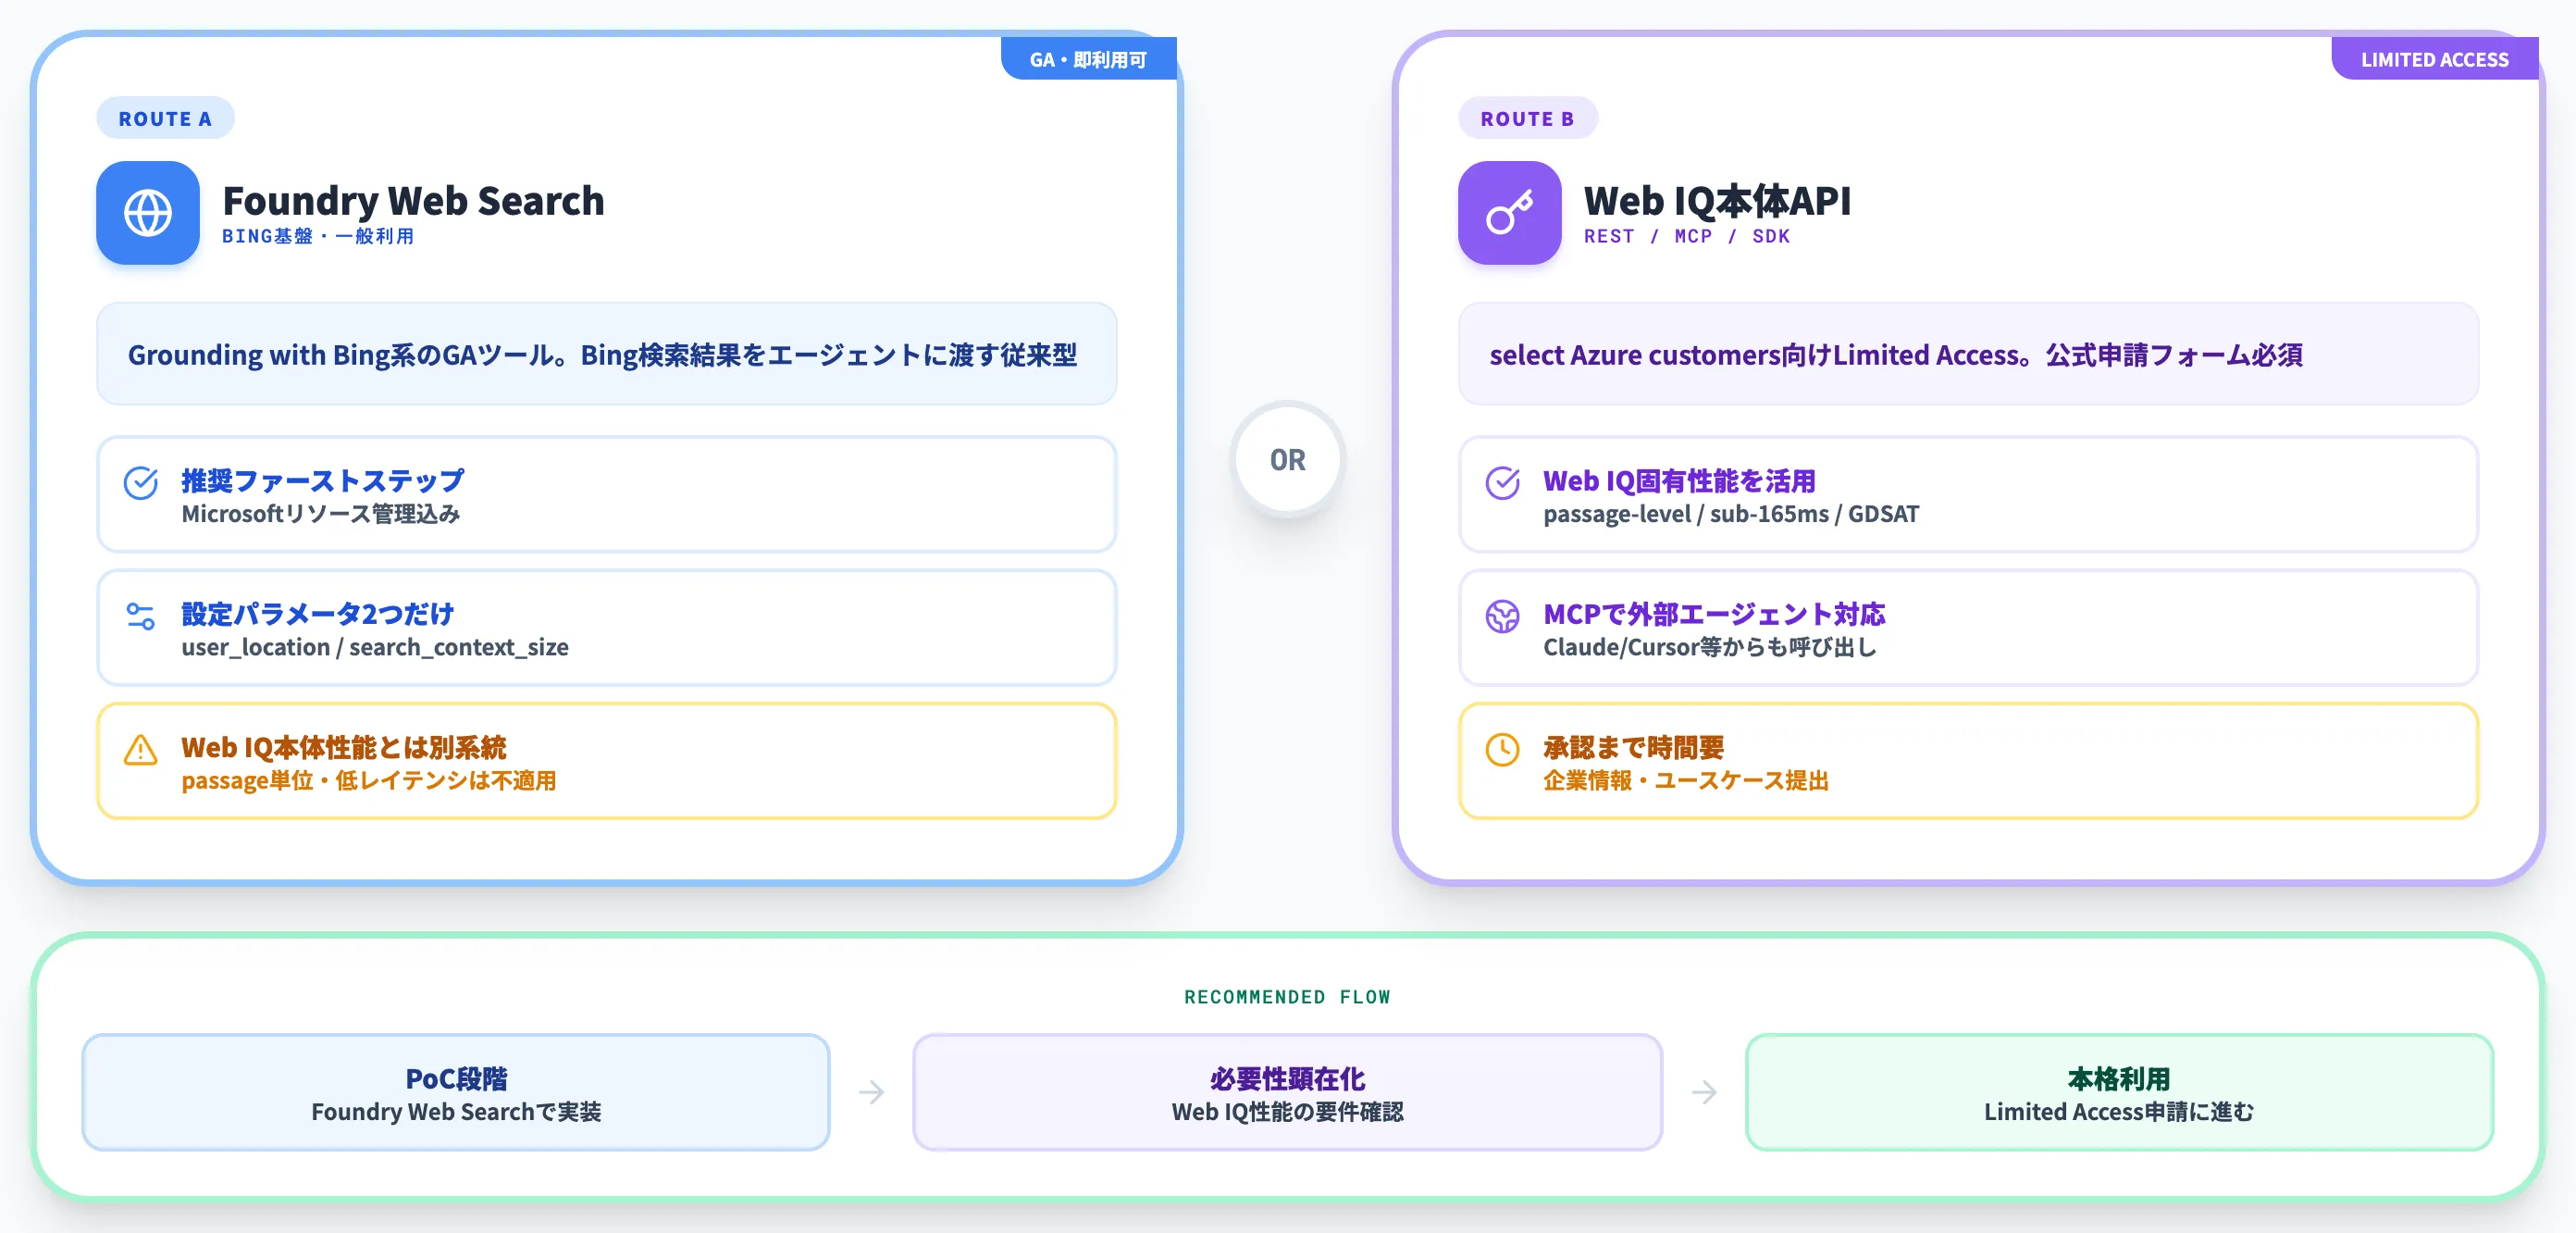Click the clock icon beside 承認まで時間要

[1503, 750]
